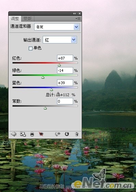View previous state eye-arrow icon

(x=58, y=134)
